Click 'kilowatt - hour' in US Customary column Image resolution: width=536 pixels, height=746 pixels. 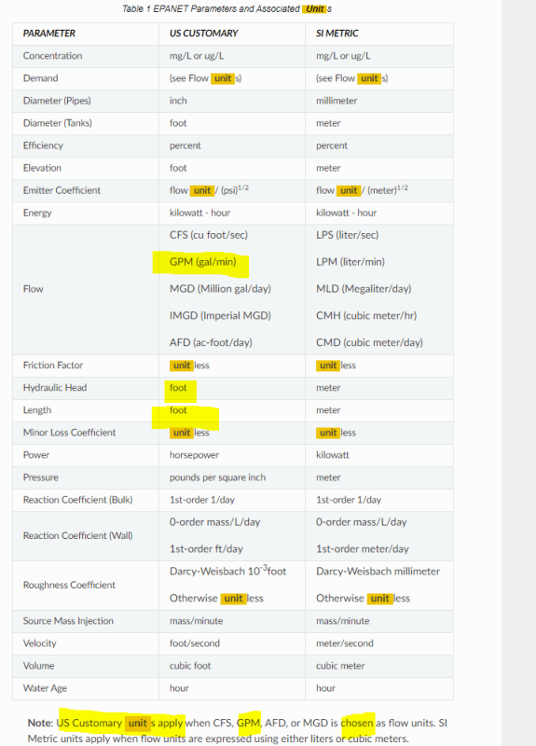tap(199, 213)
